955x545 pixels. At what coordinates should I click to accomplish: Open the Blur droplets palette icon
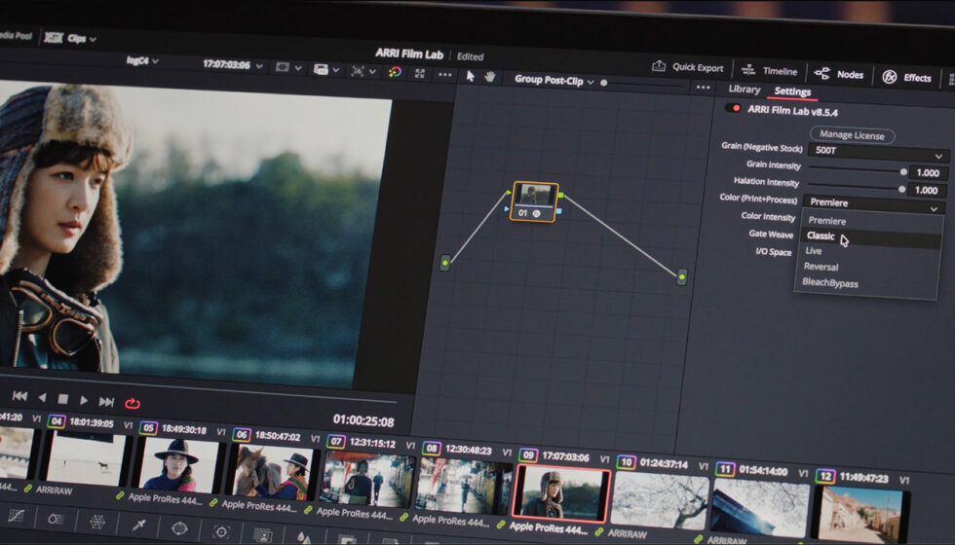(x=304, y=538)
